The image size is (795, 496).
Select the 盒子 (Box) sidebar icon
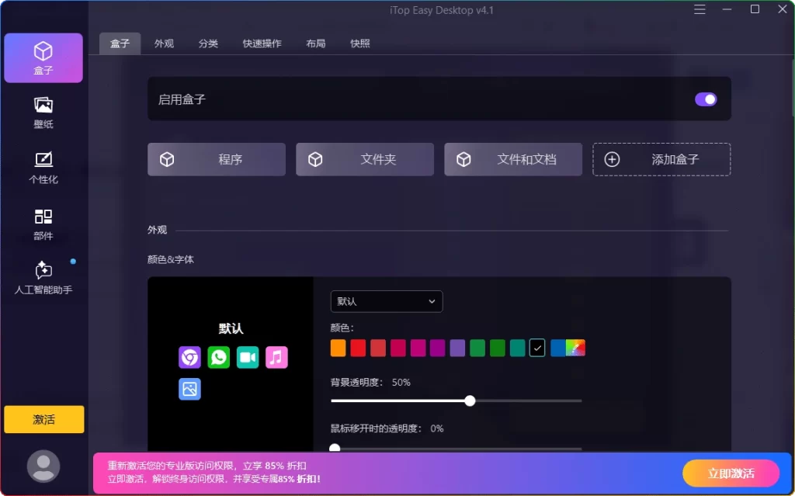tap(43, 57)
